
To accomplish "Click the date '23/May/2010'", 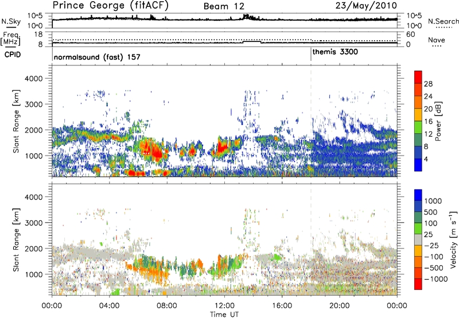I will [366, 6].
